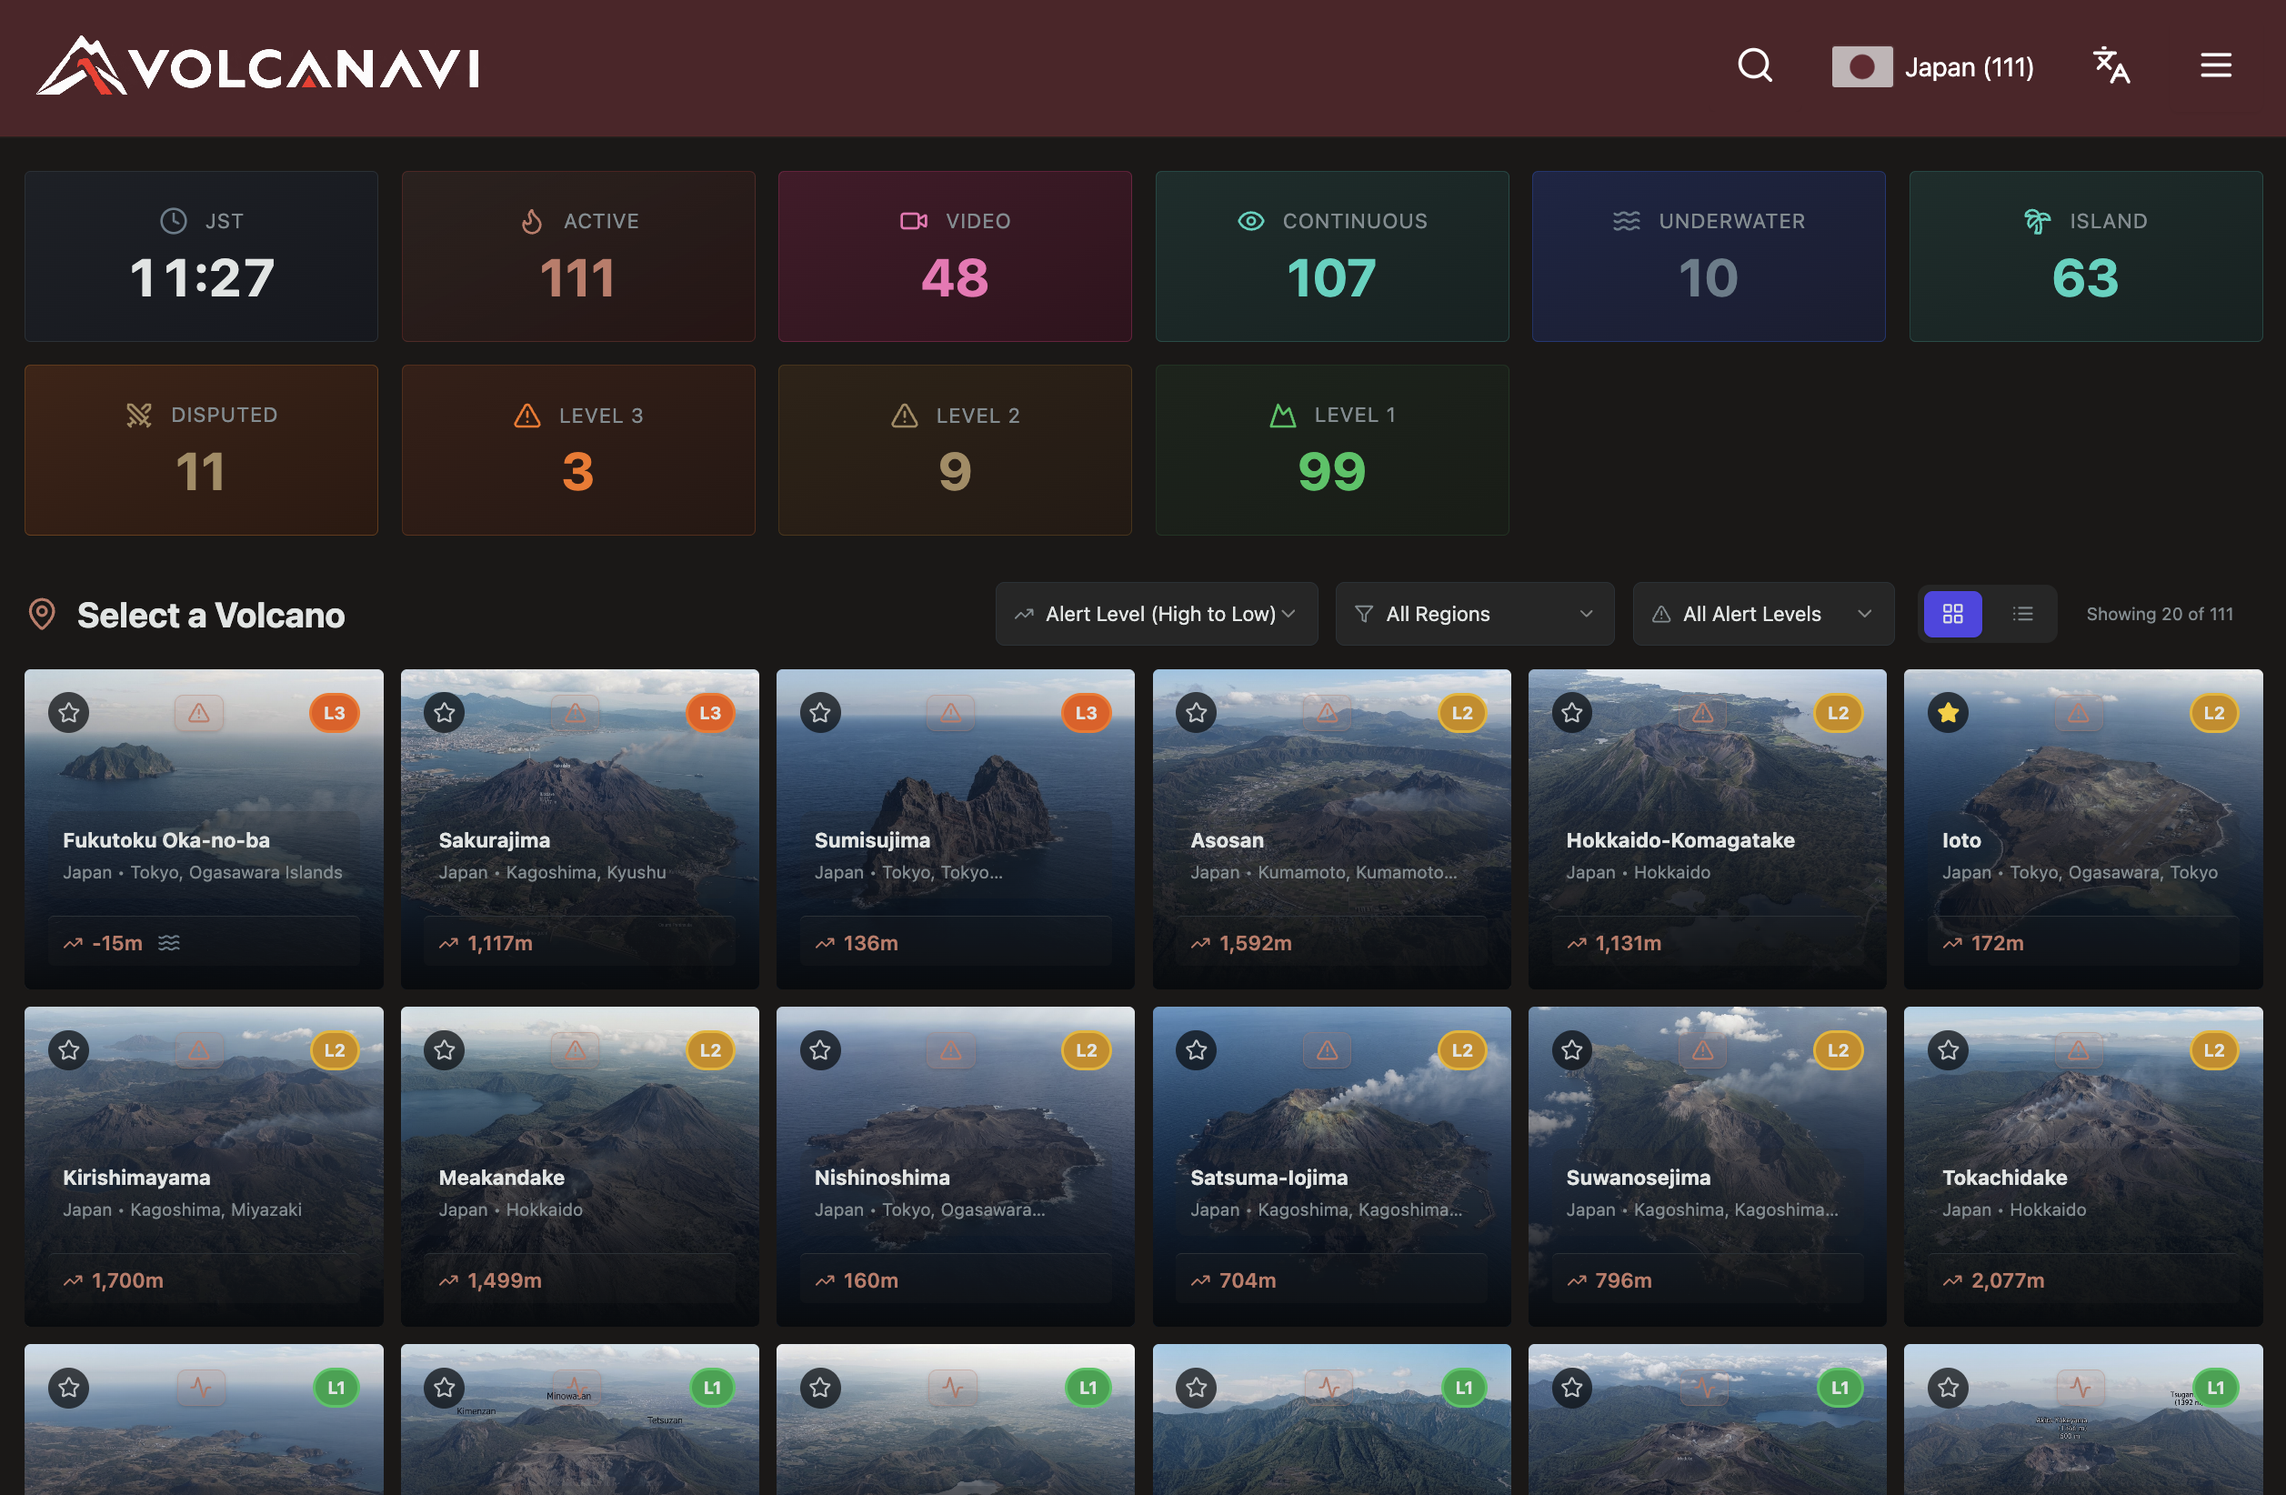The width and height of the screenshot is (2286, 1495).
Task: Open the Suwanosejima volcano card
Action: [x=1708, y=1167]
